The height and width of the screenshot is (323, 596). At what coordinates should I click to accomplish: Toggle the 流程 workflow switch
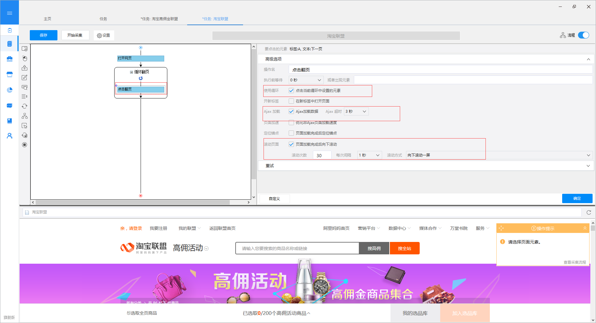[x=584, y=35]
